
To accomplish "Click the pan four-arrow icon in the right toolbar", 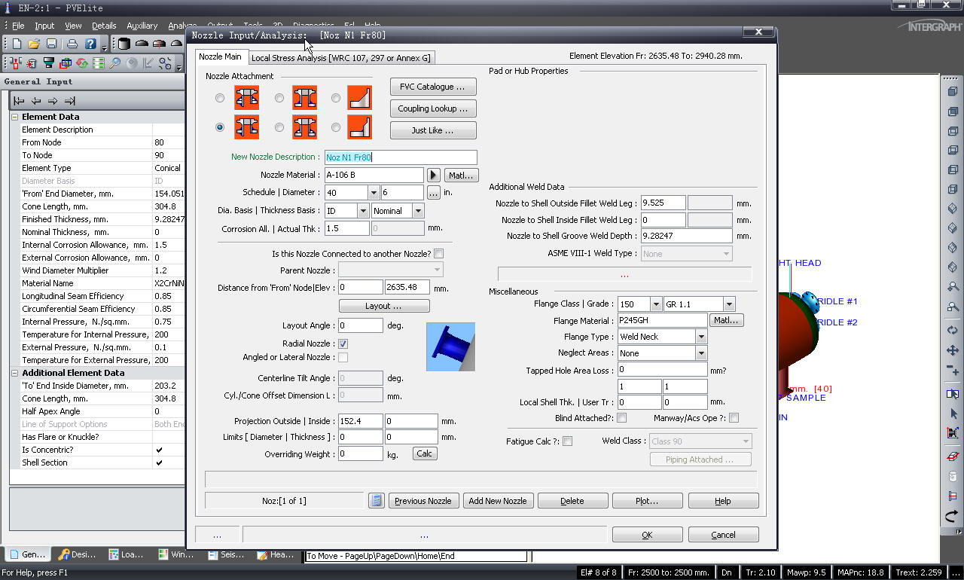I will tap(953, 351).
